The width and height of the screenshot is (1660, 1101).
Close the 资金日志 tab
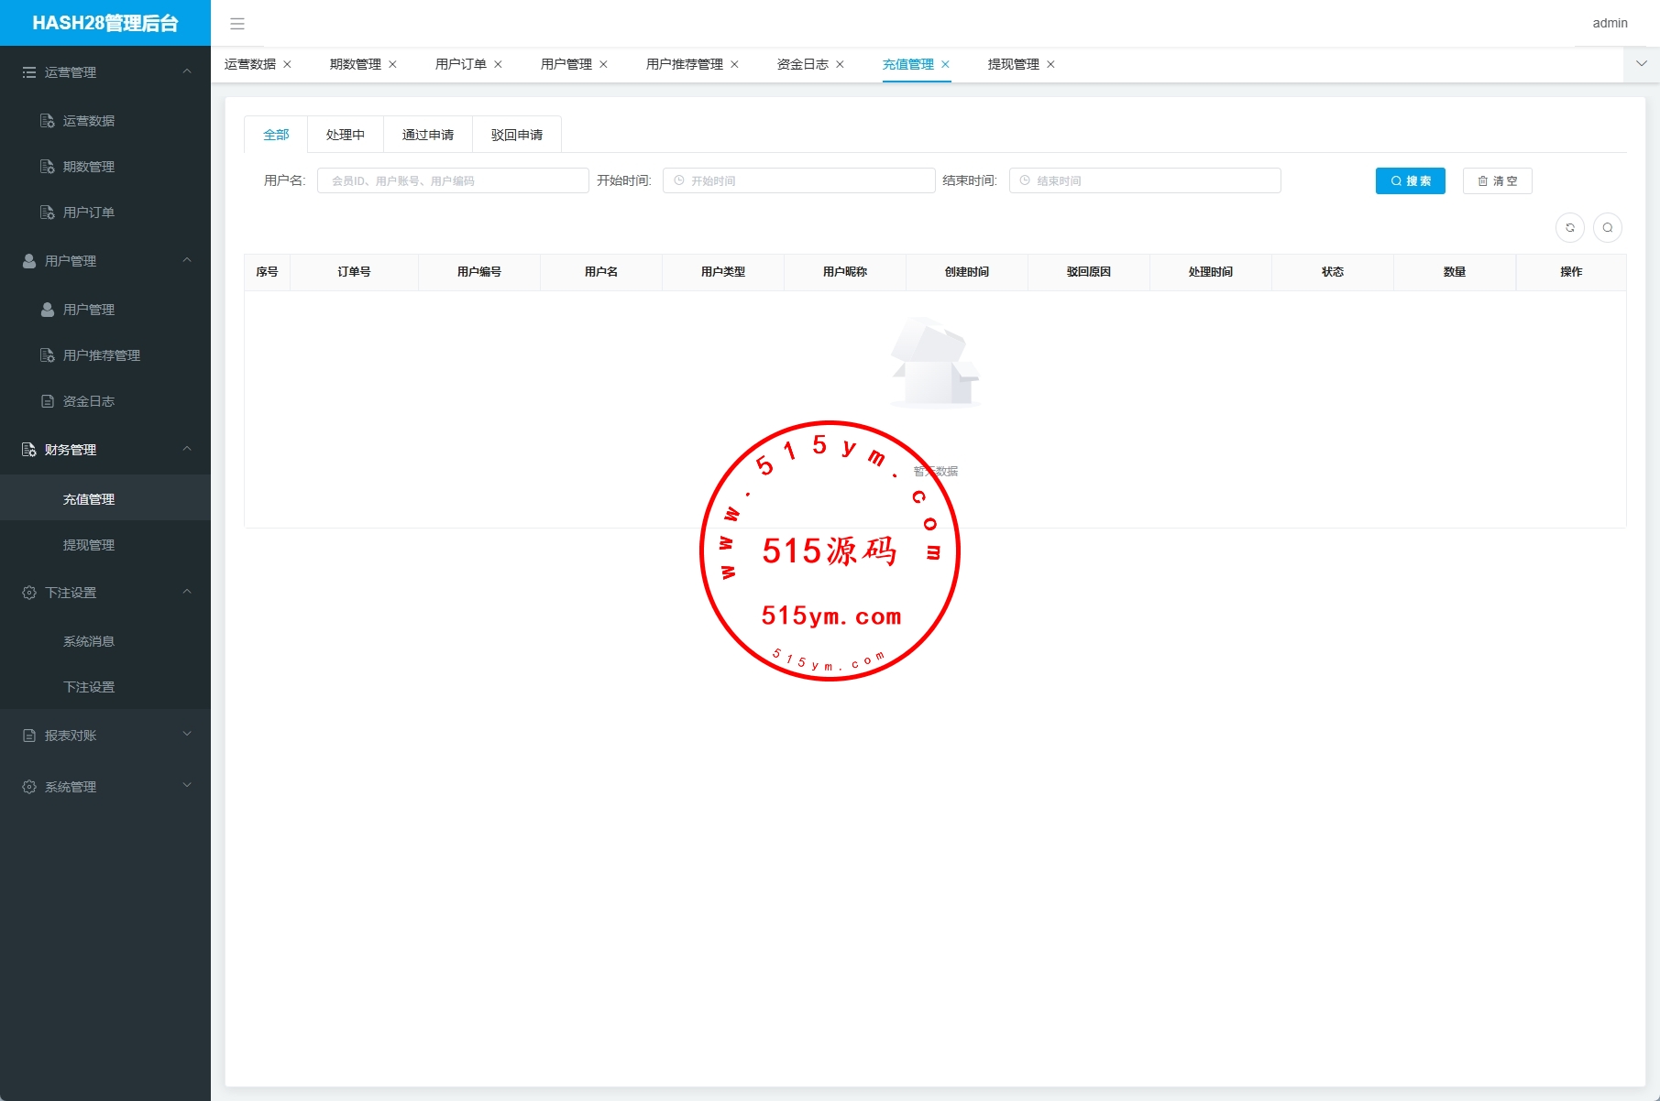(840, 65)
